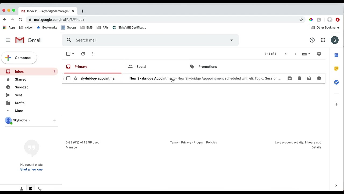Check the Skybridge email row checkbox
Image resolution: width=344 pixels, height=194 pixels.
68,78
